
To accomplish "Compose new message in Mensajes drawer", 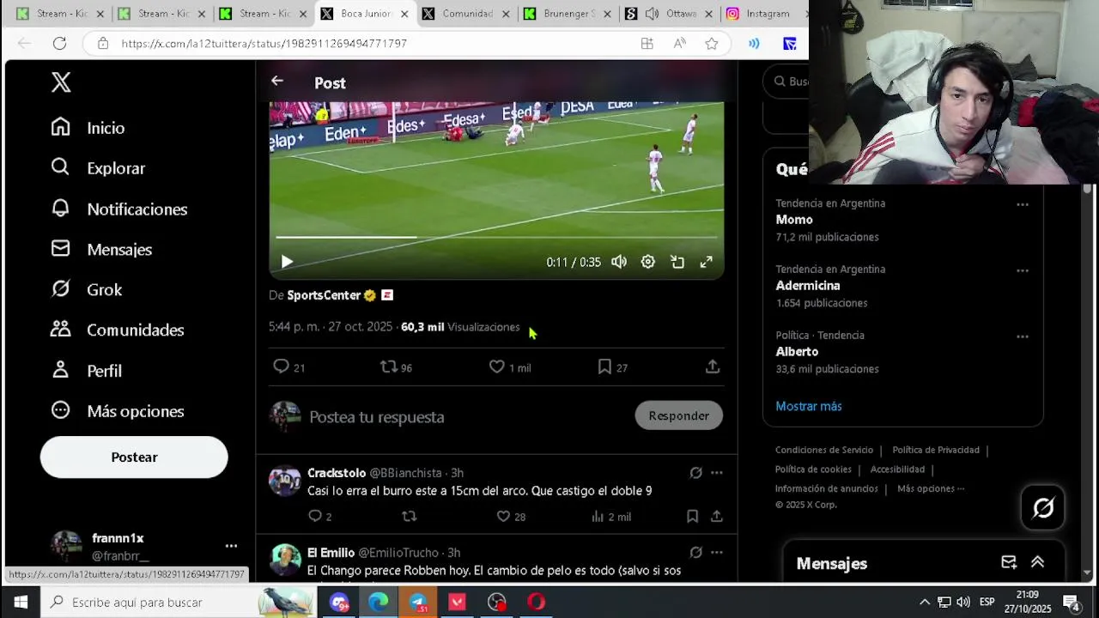I will pyautogui.click(x=1009, y=562).
